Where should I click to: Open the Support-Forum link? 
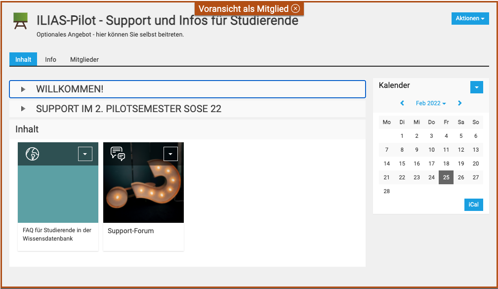(130, 231)
